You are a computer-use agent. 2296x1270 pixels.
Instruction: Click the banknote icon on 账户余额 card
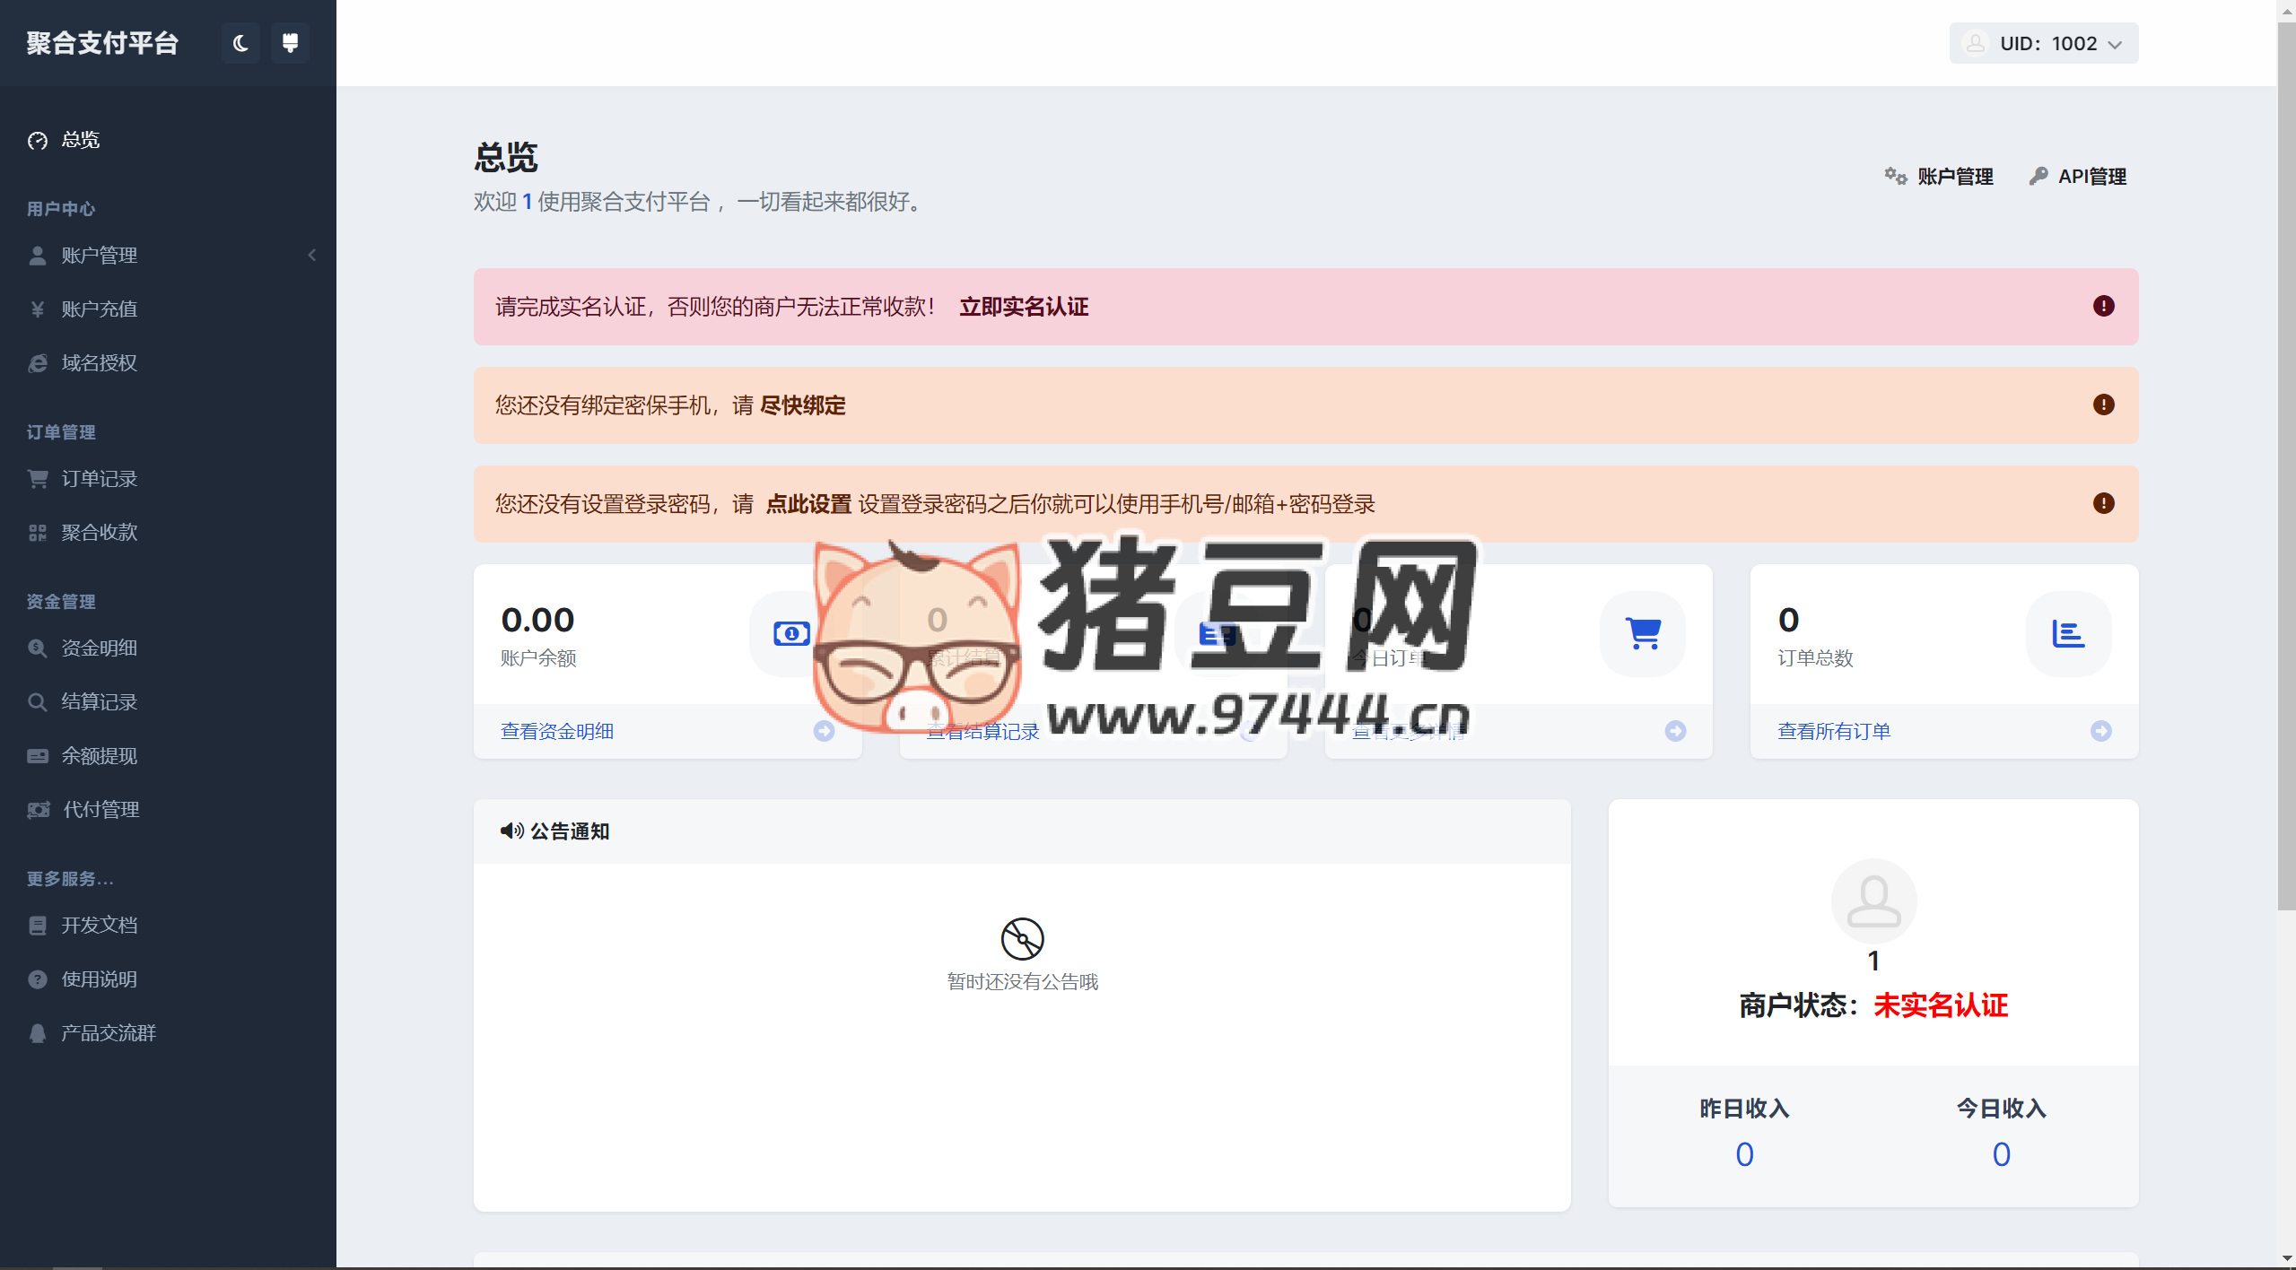coord(791,634)
